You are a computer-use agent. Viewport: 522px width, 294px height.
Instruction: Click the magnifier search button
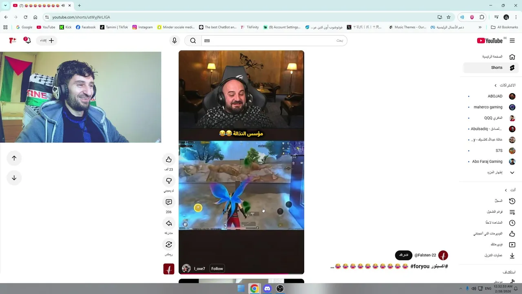point(193,40)
